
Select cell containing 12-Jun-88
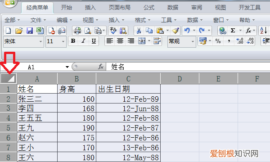click(x=128, y=108)
